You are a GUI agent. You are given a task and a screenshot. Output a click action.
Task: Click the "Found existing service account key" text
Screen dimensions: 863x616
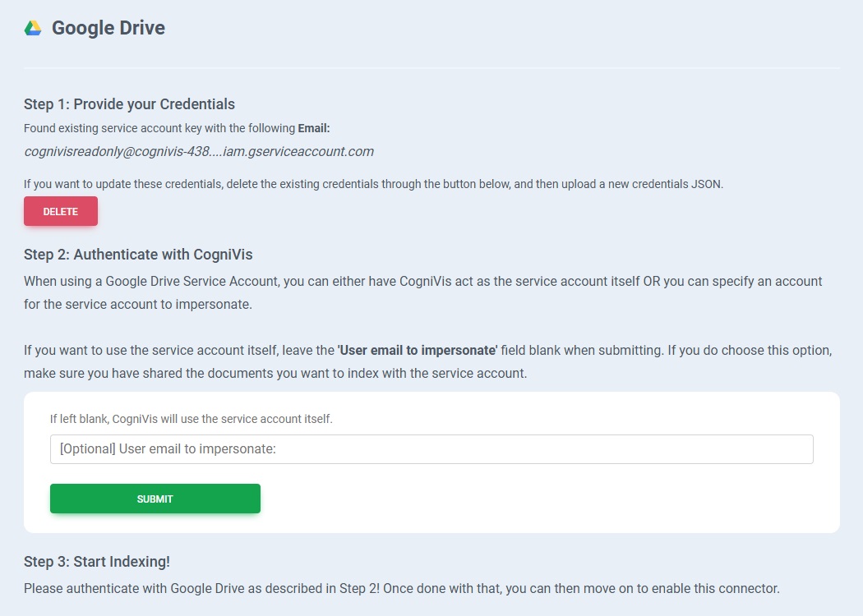point(159,128)
